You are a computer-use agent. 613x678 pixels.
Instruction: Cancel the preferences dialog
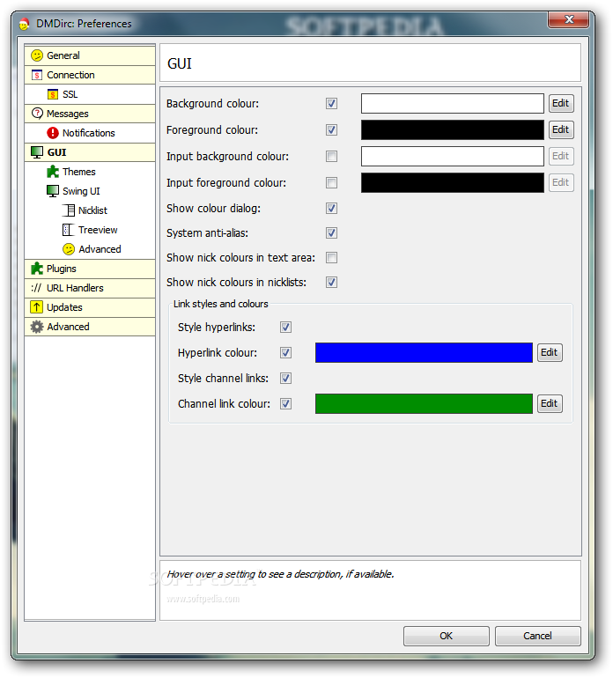click(x=537, y=636)
